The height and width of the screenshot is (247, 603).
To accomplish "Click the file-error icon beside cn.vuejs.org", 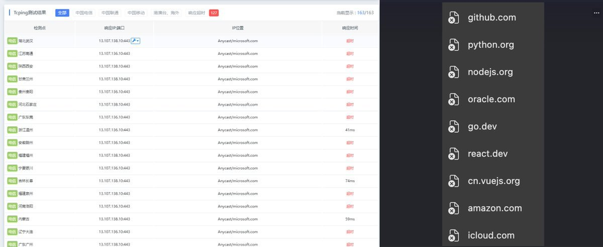I will tap(453, 181).
